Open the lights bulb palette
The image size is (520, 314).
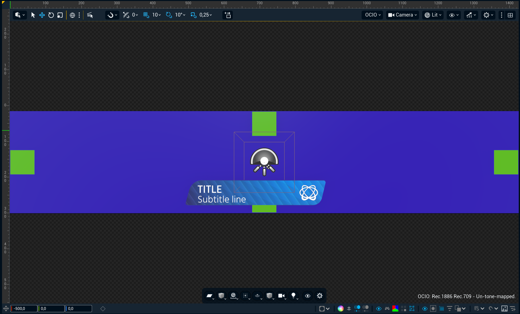(294, 296)
